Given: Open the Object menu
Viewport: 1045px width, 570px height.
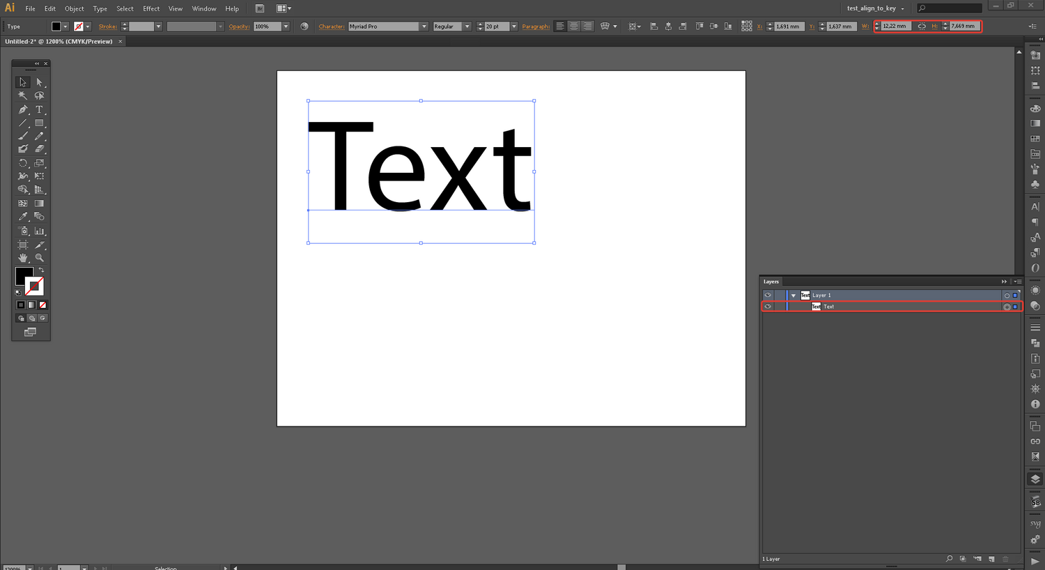Looking at the screenshot, I should click(x=75, y=8).
